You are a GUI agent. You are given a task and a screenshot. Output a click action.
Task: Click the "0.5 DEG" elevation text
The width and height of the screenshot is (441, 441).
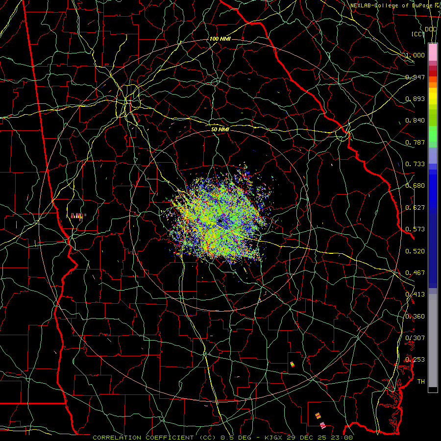237,438
